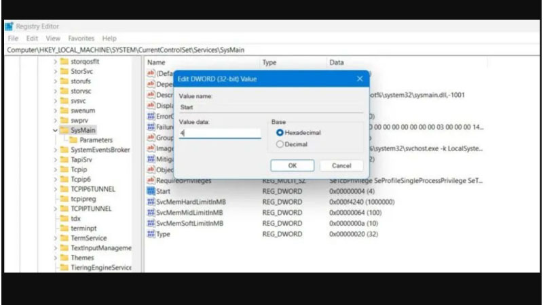Click the storqosflt folder icon
The width and height of the screenshot is (543, 305).
[64, 62]
